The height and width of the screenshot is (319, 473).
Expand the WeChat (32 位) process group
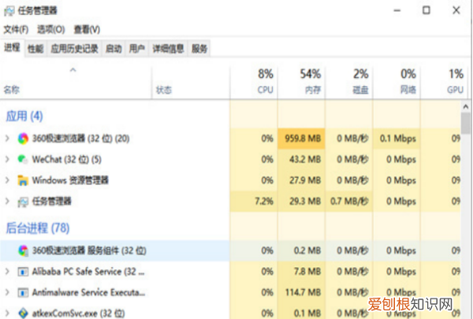[7, 159]
